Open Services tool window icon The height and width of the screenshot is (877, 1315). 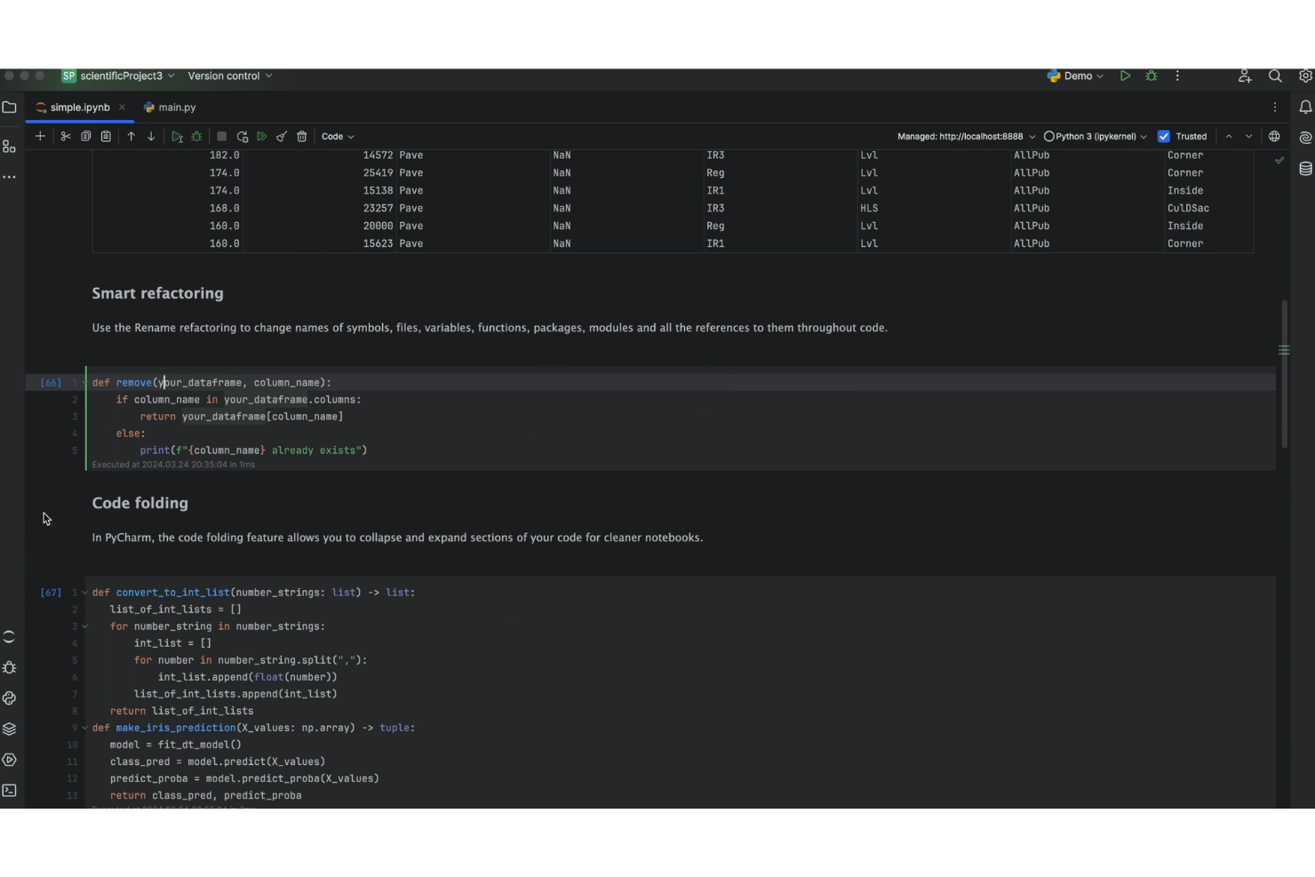(x=10, y=761)
